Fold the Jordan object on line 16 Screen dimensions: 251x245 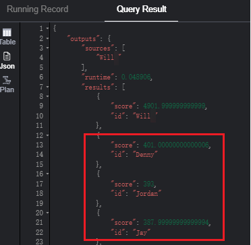point(47,174)
